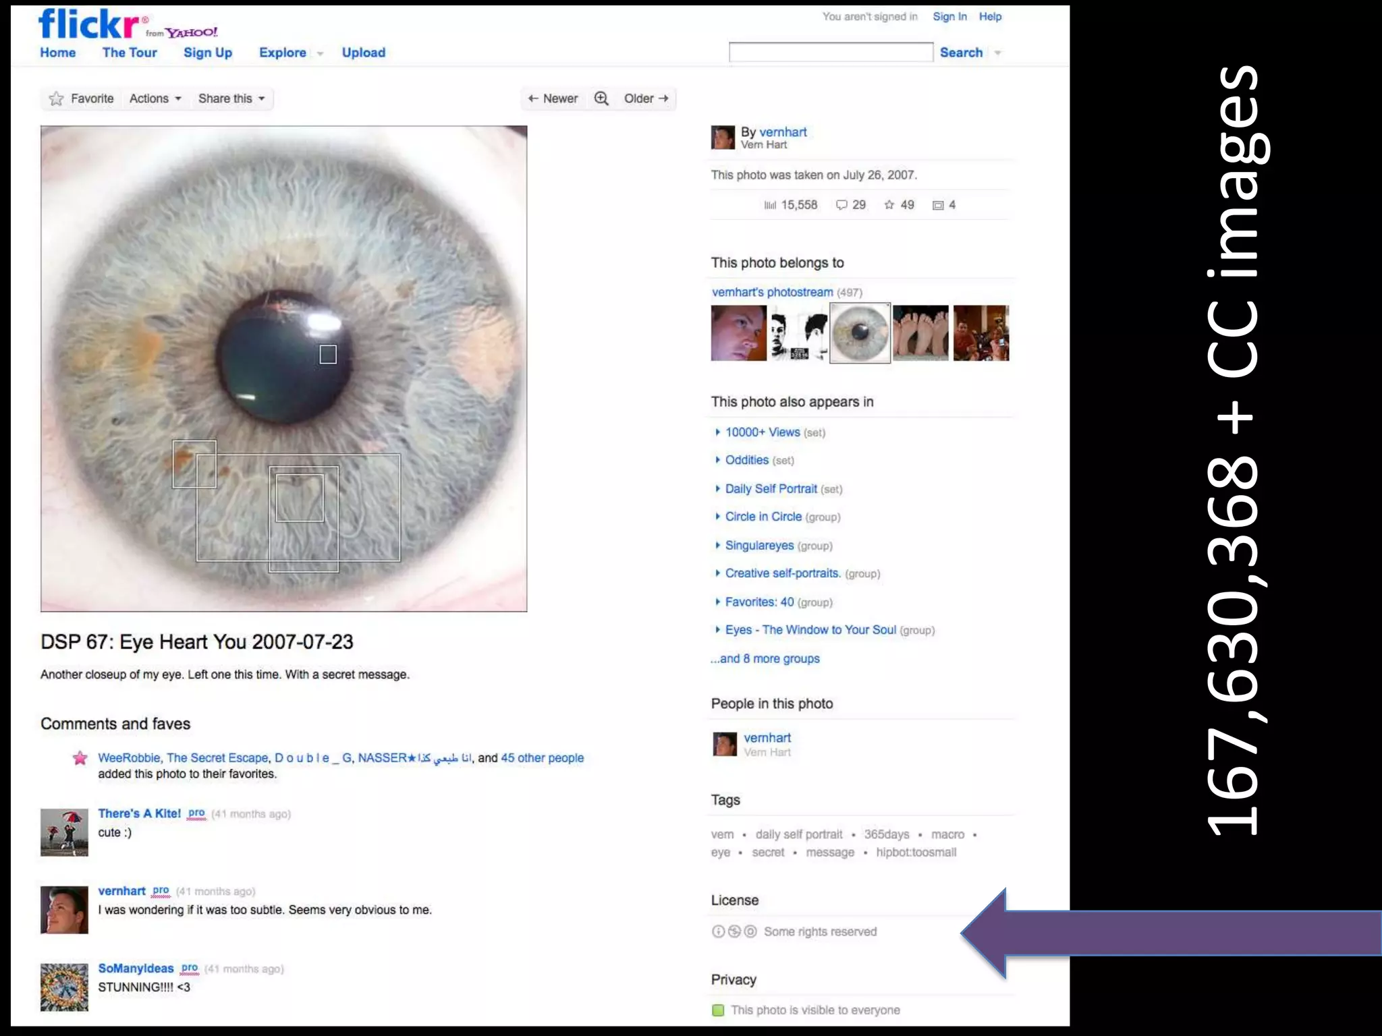Open the Share this dropdown
Viewport: 1382px width, 1036px height.
231,98
